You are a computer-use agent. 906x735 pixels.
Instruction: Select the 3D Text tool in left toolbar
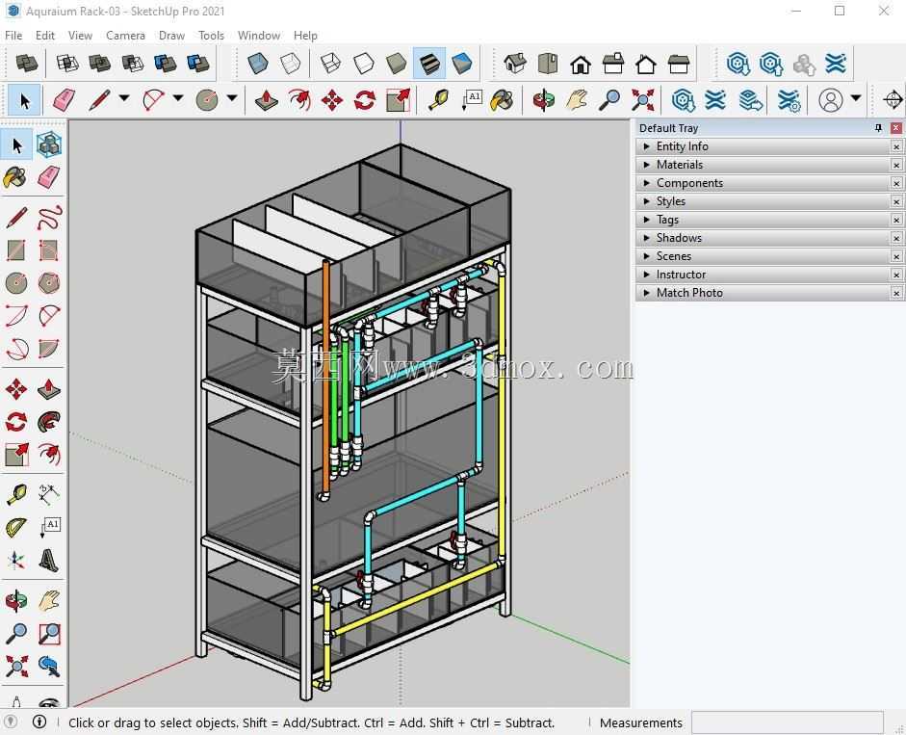coord(49,560)
